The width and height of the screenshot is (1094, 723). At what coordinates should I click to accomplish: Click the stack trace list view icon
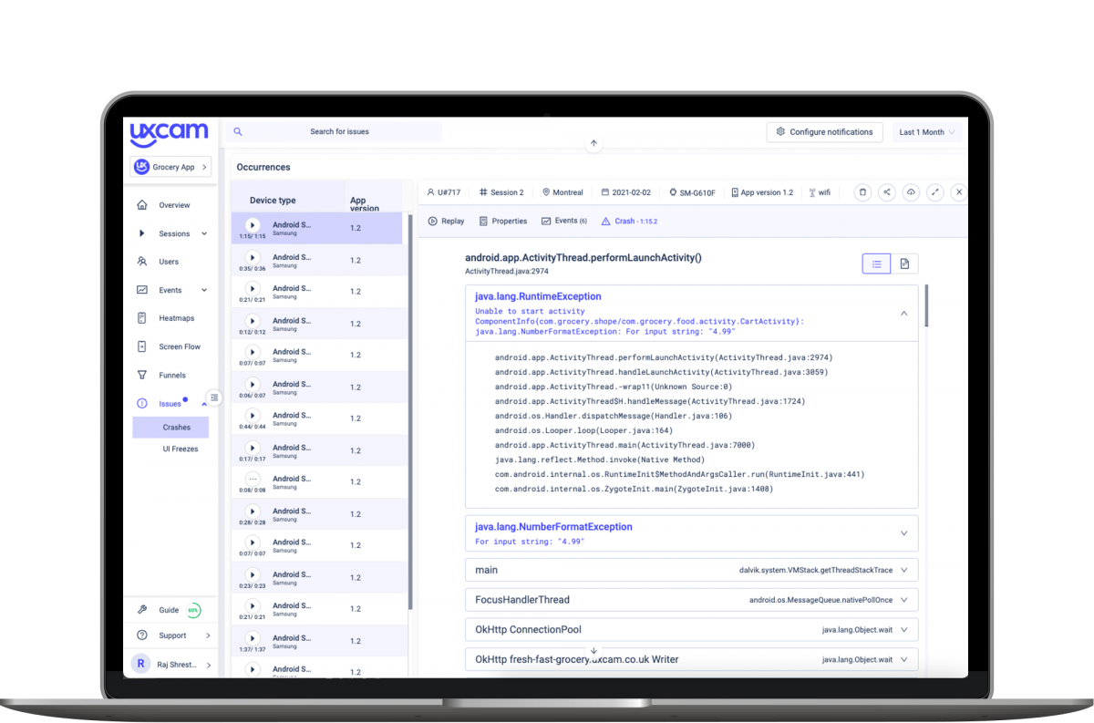pos(876,263)
